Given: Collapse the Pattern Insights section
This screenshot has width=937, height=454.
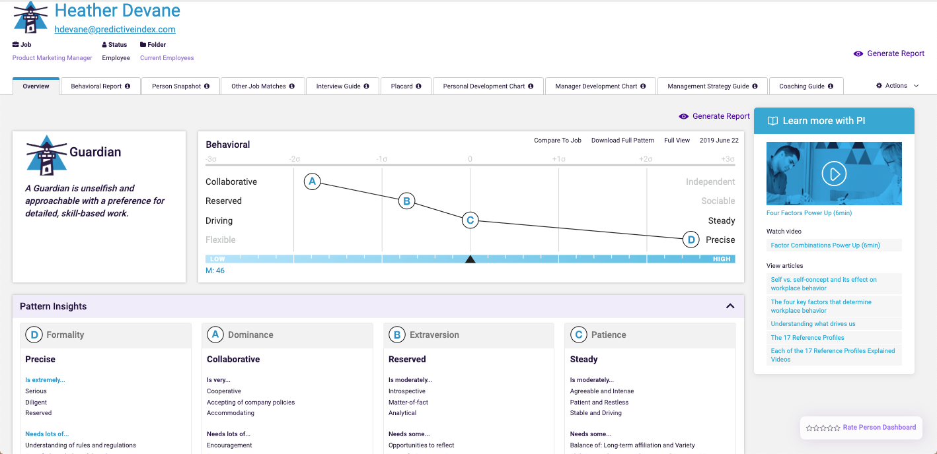Looking at the screenshot, I should (730, 306).
